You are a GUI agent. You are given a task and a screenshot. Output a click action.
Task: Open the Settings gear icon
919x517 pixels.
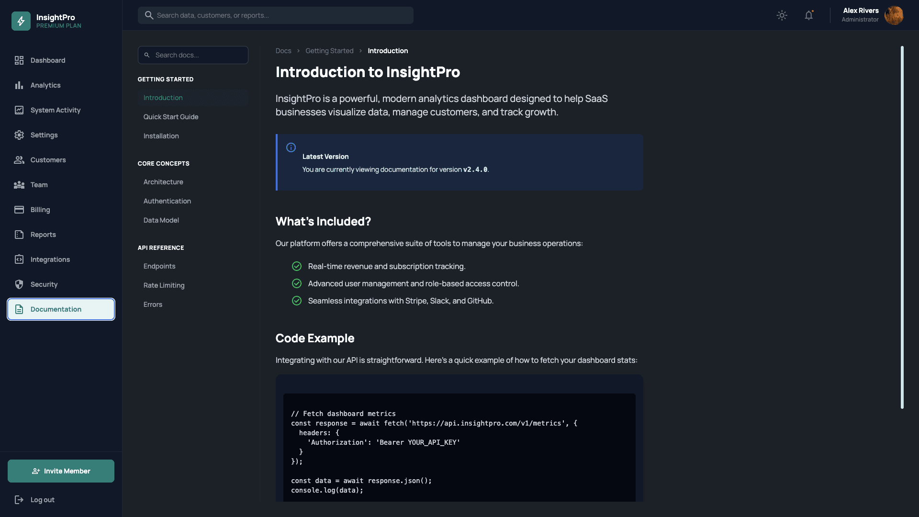[x=19, y=135]
